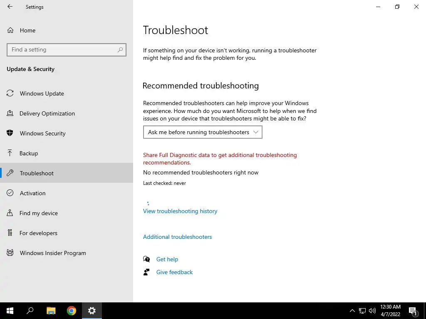426x319 pixels.
Task: Click the Windows Update refresh icon
Action: (10, 93)
